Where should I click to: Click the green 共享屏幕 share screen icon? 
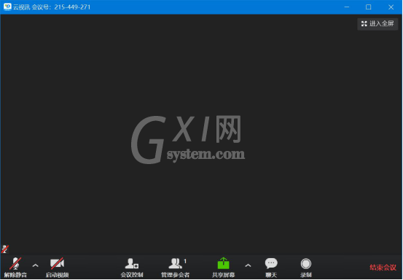click(223, 263)
